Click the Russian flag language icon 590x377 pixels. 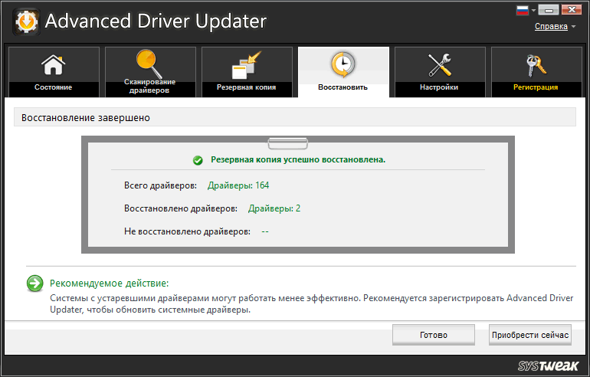pyautogui.click(x=523, y=10)
